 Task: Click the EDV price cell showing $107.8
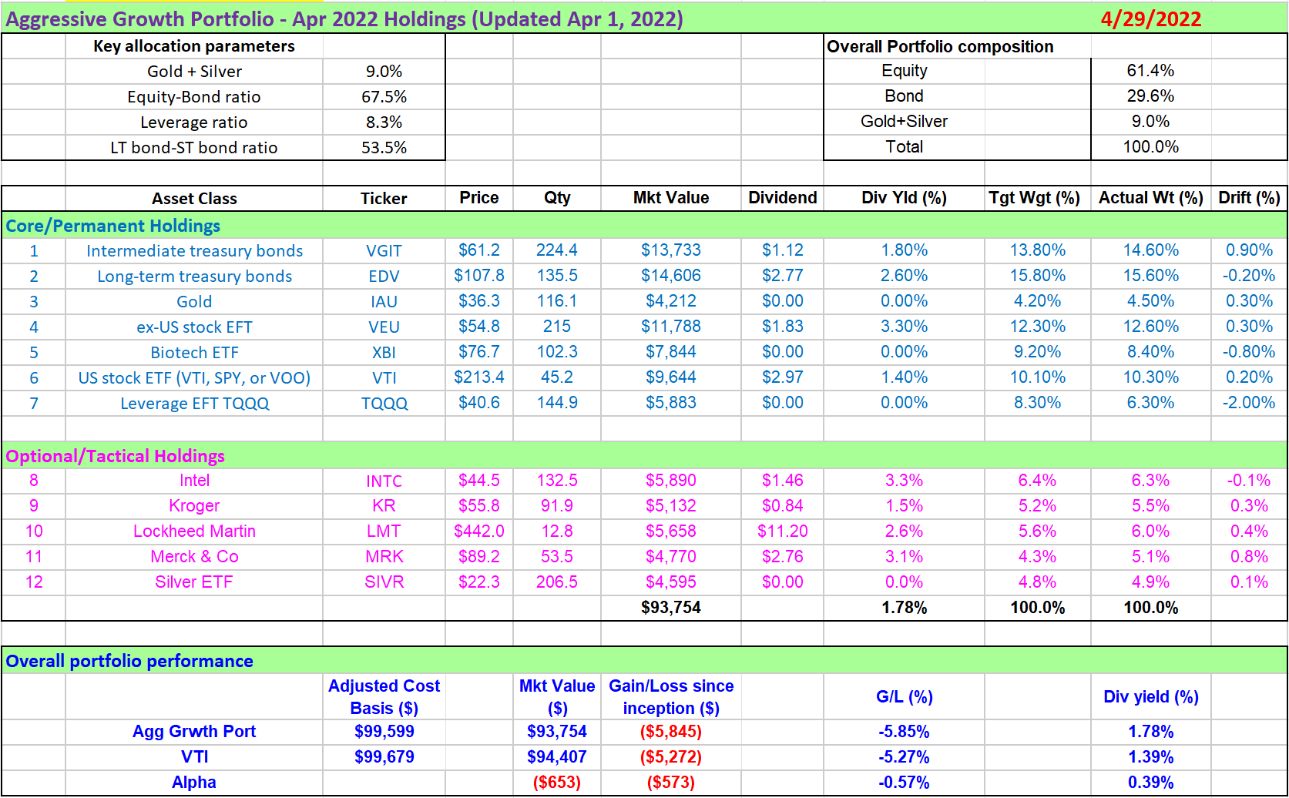click(x=478, y=276)
